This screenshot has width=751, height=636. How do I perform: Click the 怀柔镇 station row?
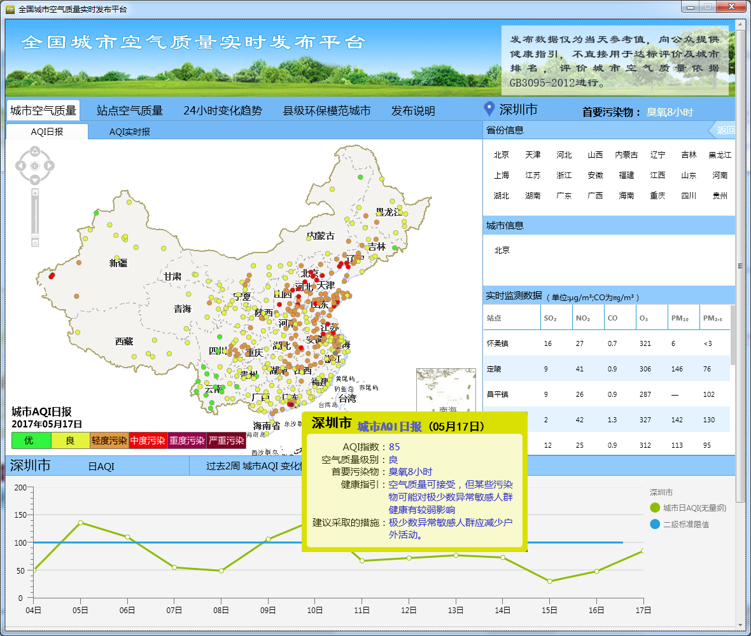pyautogui.click(x=607, y=343)
